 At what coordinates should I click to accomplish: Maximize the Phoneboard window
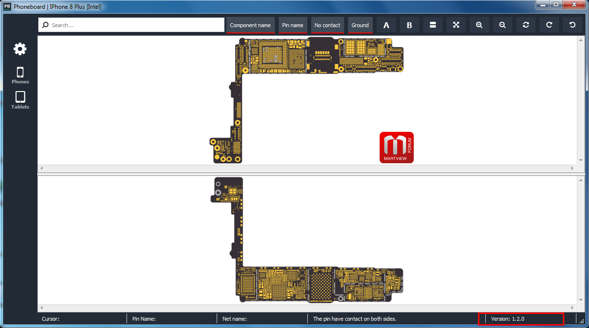click(556, 4)
